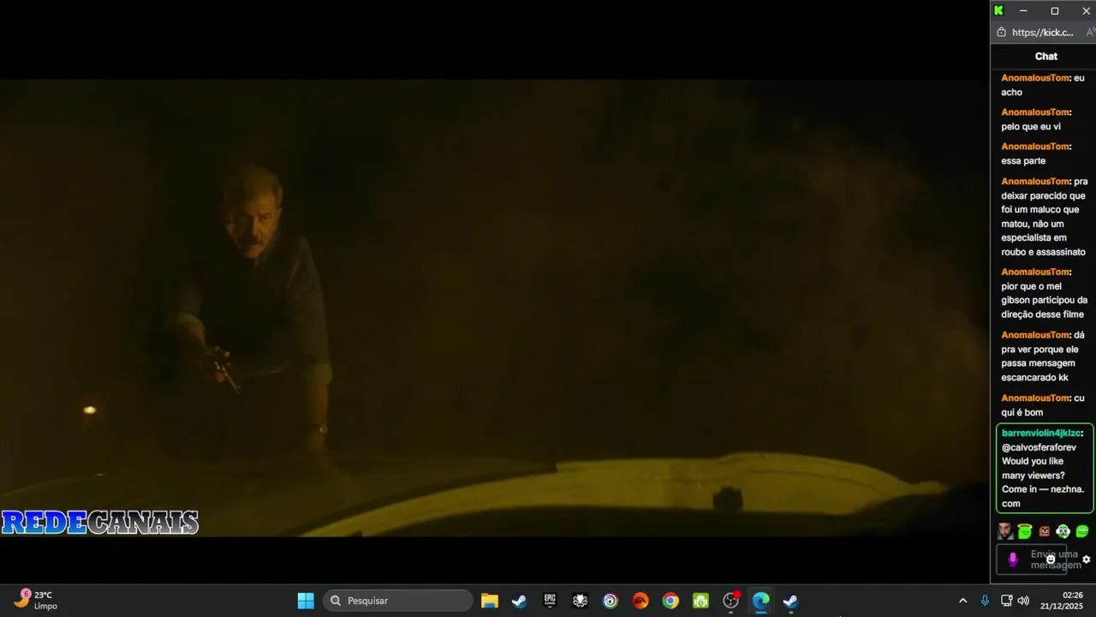The width and height of the screenshot is (1096, 617).
Task: Minimize the Kick chat window
Action: pos(1023,10)
